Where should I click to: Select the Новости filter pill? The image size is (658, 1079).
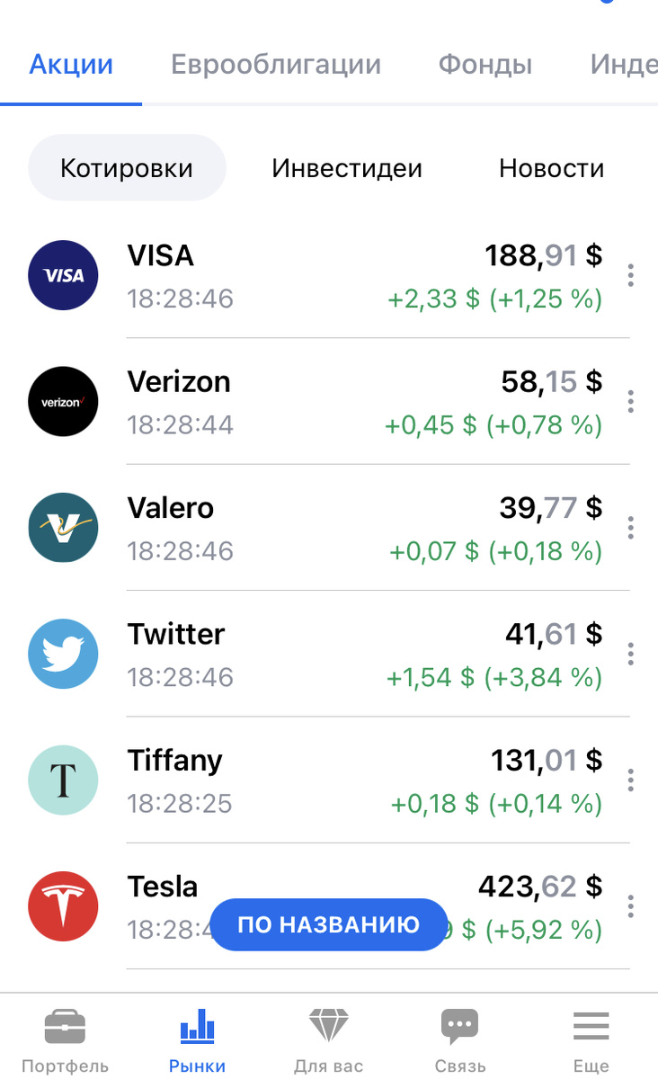tap(552, 168)
